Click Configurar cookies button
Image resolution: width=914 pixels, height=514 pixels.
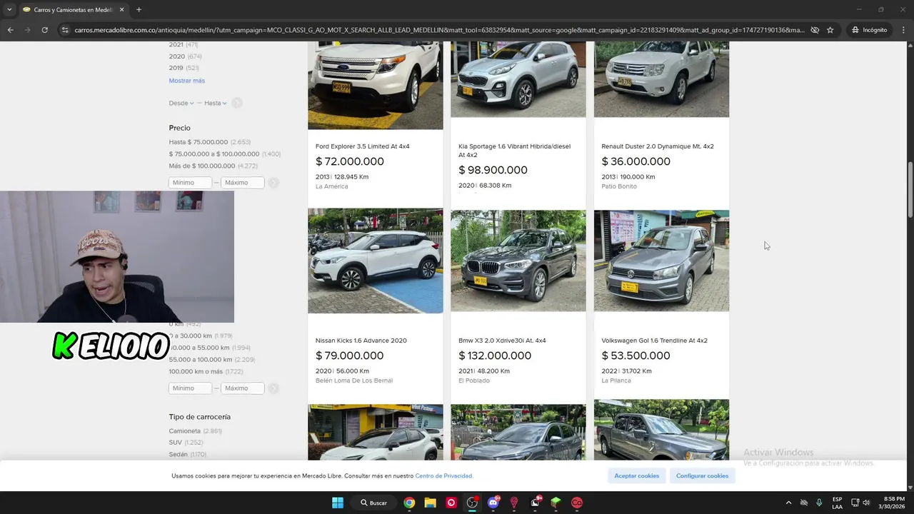coord(702,475)
